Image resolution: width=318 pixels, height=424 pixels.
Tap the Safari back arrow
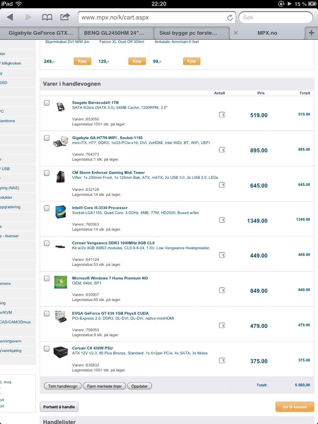click(10, 17)
